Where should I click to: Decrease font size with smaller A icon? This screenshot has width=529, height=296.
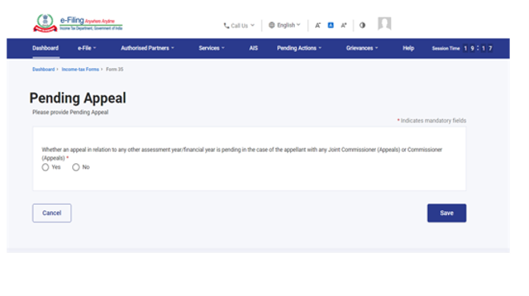click(x=317, y=26)
